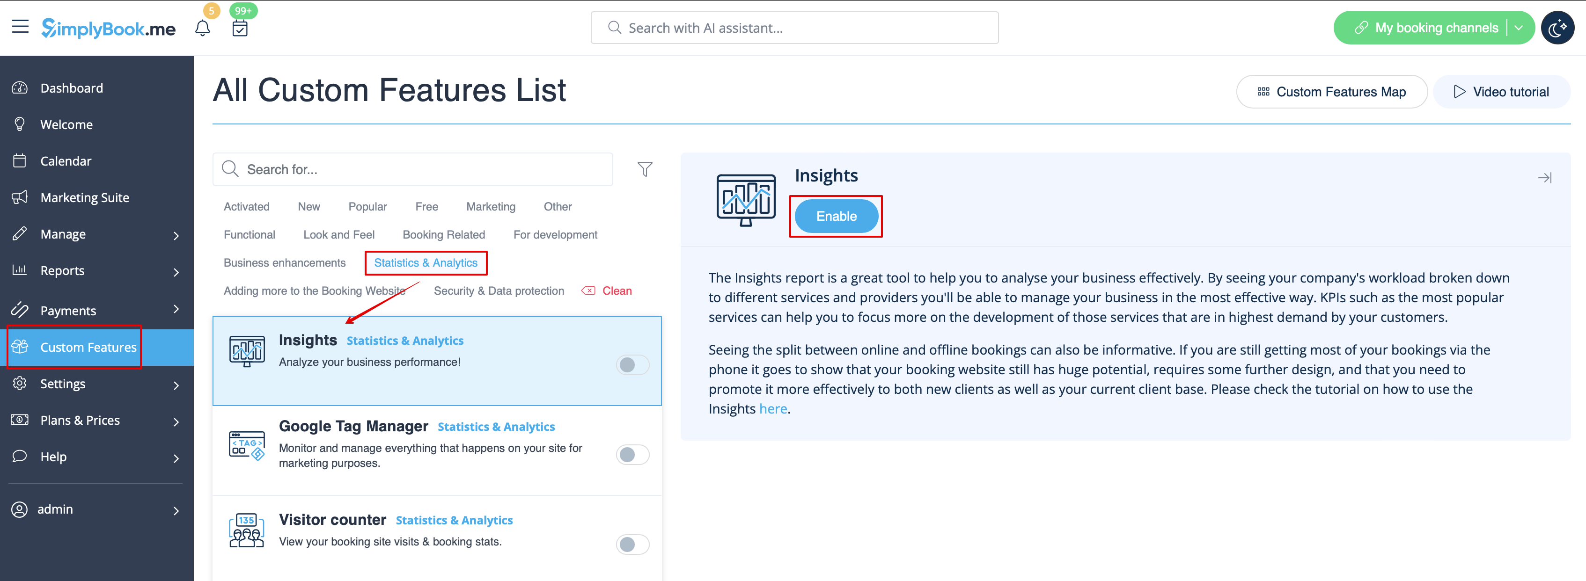Click the AI assistant search box
The image size is (1586, 581).
coord(794,28)
